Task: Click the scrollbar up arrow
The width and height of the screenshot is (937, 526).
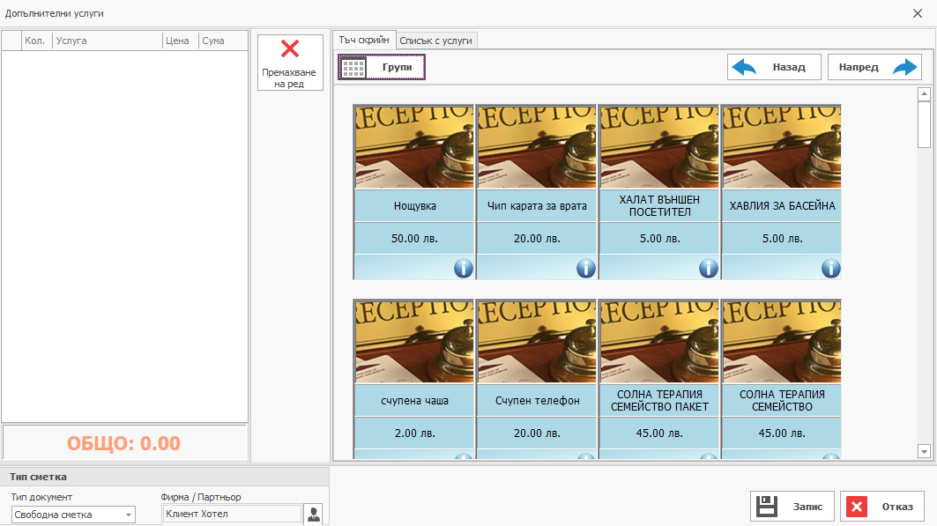Action: point(925,92)
